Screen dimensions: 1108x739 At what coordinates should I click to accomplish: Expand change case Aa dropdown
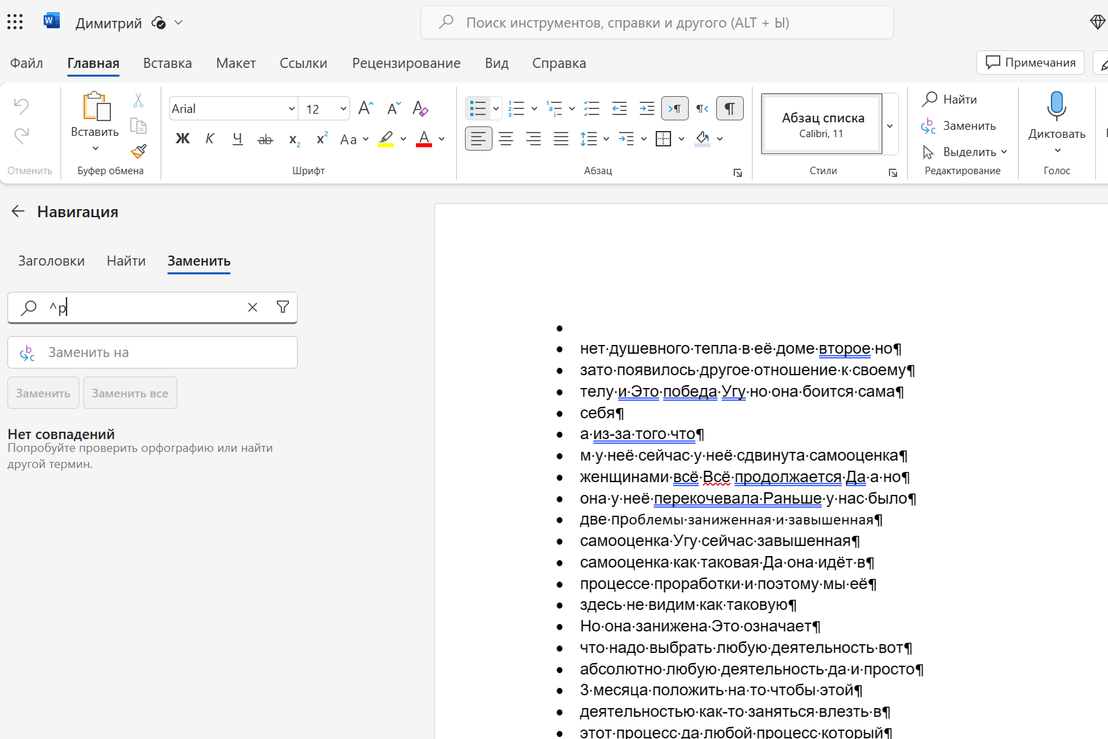click(366, 139)
